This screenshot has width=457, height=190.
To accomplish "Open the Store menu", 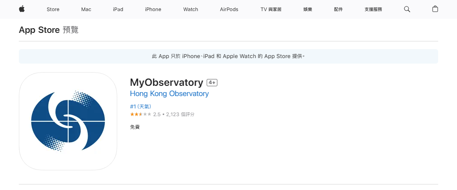I will coord(53,9).
